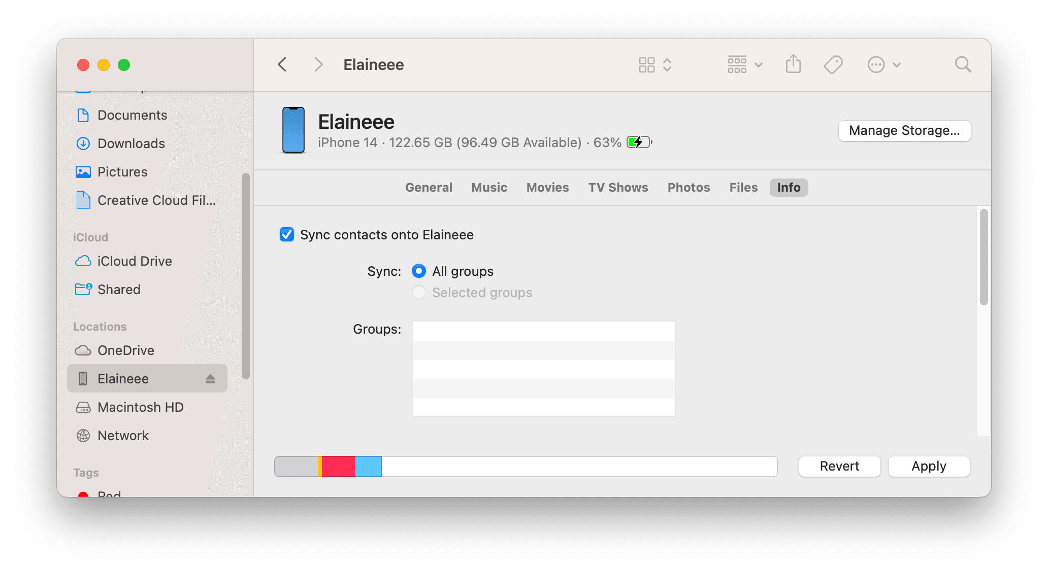
Task: Switch to the Files tab
Action: tap(743, 188)
